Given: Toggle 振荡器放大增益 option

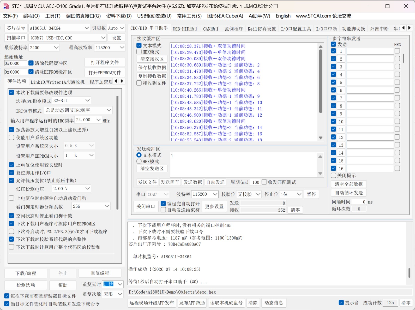Looking at the screenshot, I should 11,129.
